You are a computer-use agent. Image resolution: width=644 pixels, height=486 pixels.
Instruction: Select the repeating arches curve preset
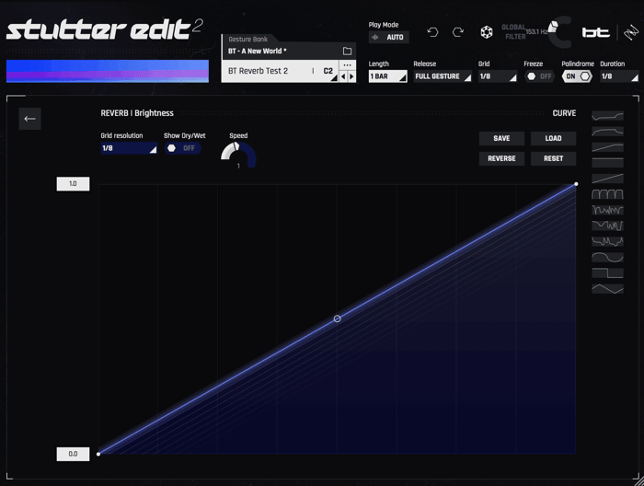[607, 194]
